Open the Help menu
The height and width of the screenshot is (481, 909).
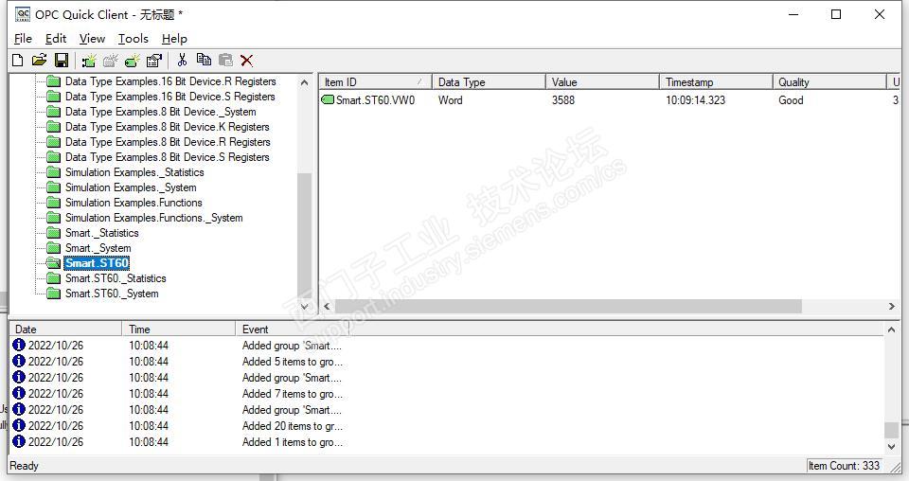[x=174, y=39]
